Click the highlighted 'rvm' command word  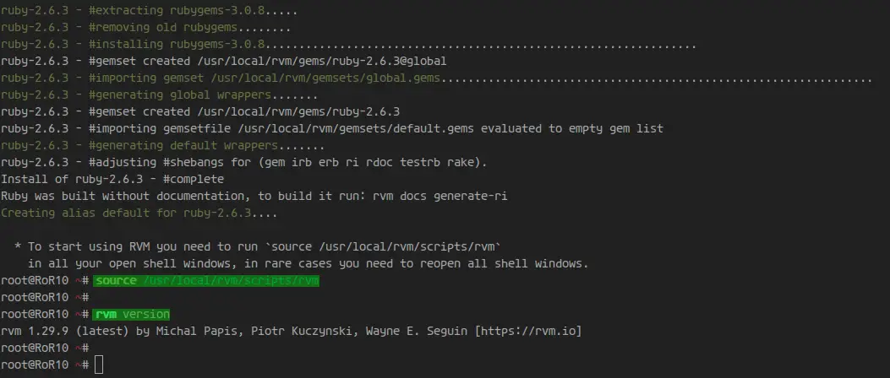tap(106, 314)
